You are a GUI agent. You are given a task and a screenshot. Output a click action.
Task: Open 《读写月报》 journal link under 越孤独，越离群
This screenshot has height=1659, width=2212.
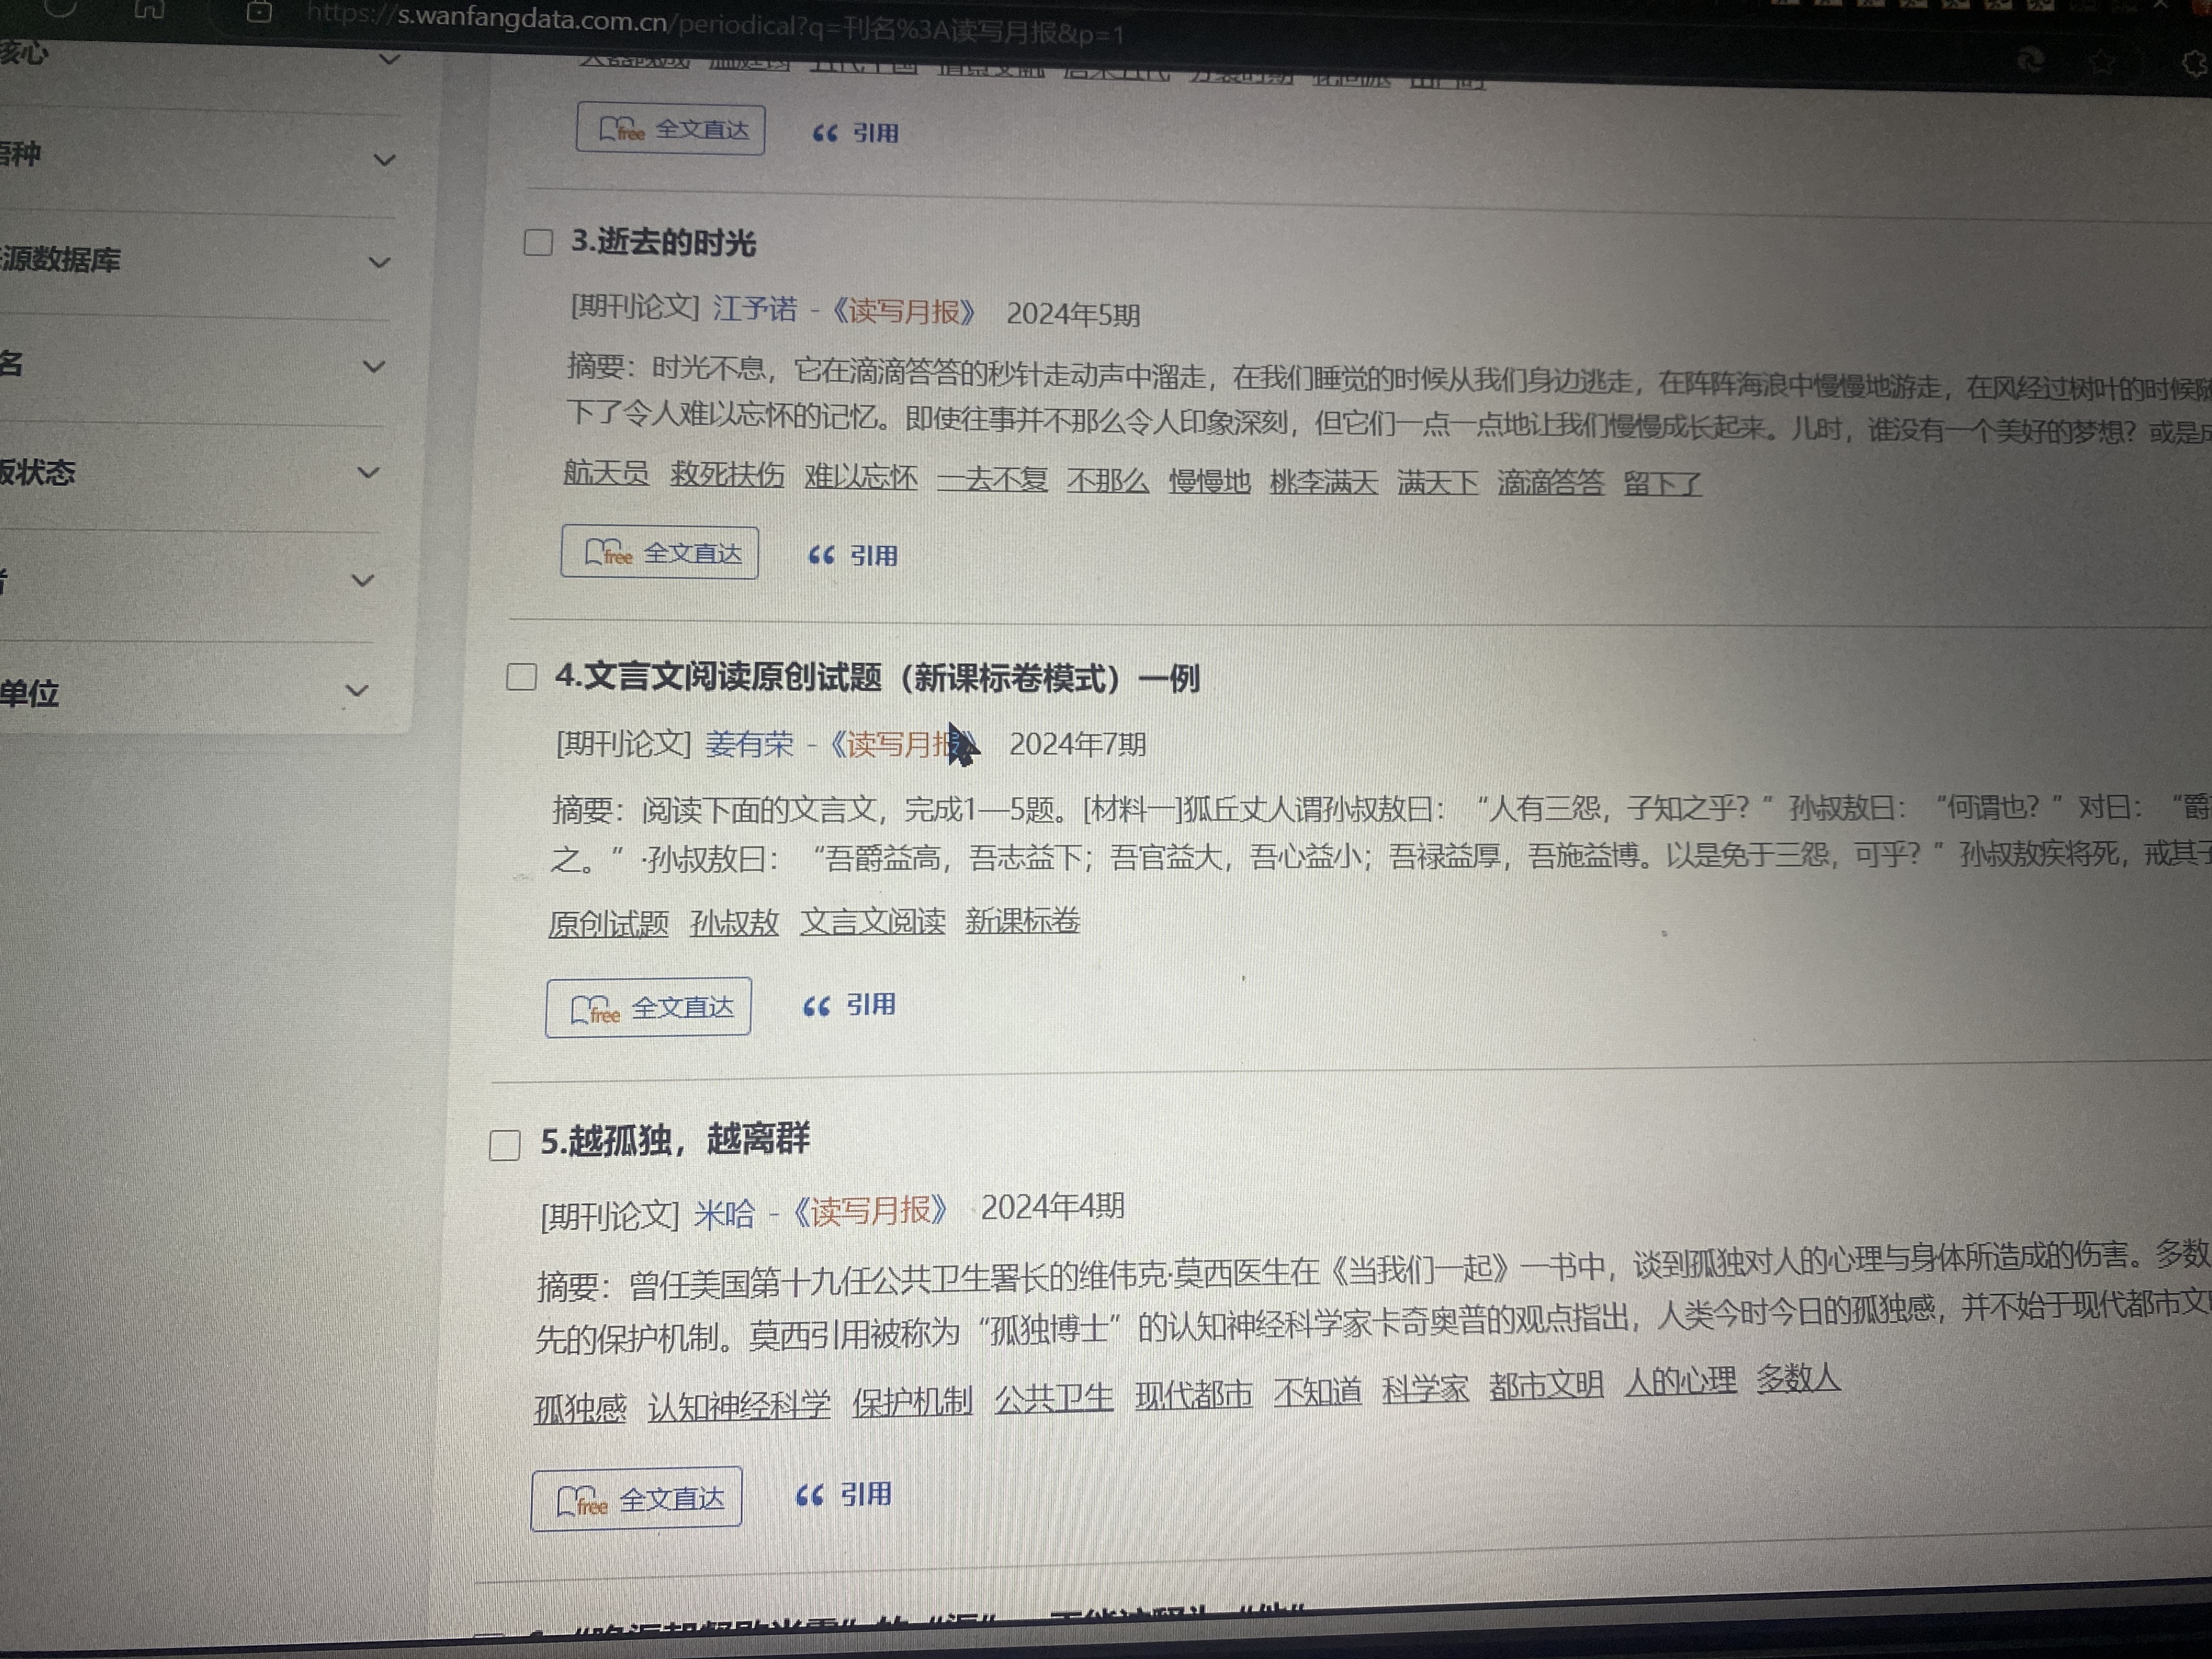(x=869, y=1211)
